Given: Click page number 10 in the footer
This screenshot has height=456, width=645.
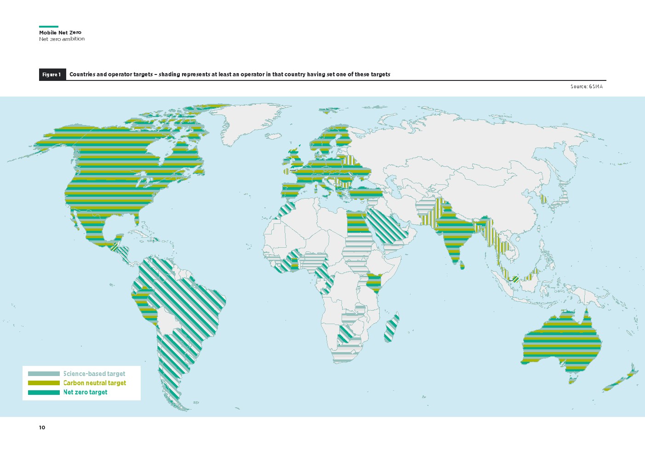Looking at the screenshot, I should 42,427.
